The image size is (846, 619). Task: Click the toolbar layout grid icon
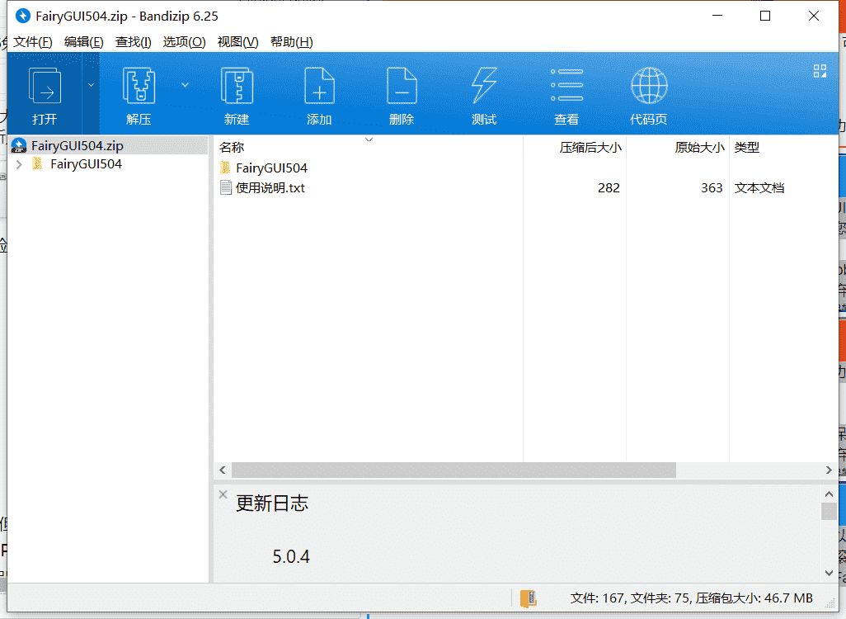pyautogui.click(x=820, y=71)
